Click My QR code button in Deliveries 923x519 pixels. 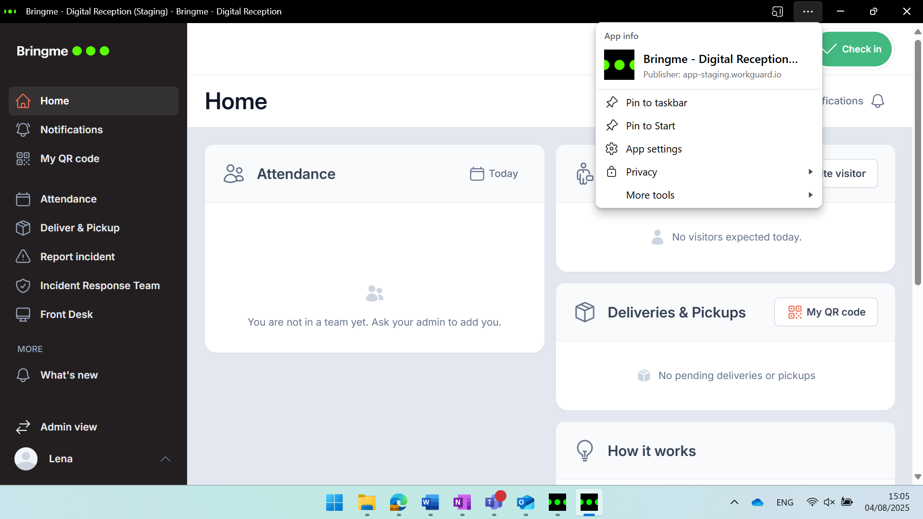pos(826,312)
